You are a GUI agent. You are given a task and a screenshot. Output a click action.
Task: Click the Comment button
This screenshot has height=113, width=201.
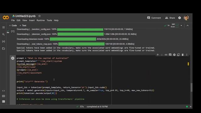pyautogui.click(x=154, y=18)
